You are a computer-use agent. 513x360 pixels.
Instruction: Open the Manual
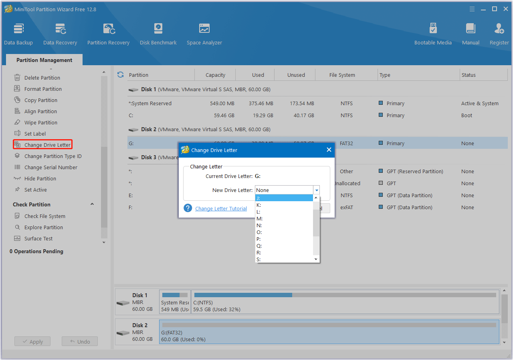point(470,33)
